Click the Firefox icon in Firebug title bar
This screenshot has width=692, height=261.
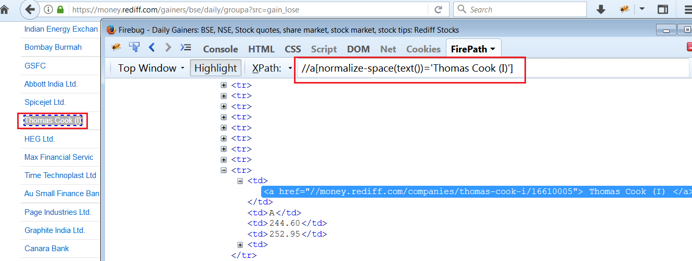point(111,30)
